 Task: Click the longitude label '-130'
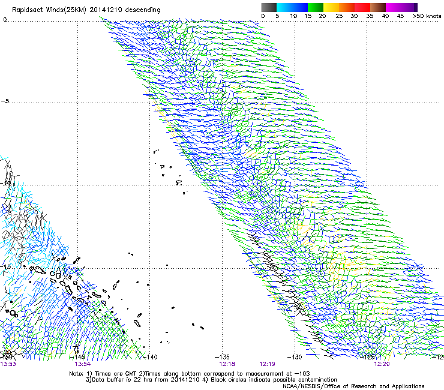[x=295, y=357]
